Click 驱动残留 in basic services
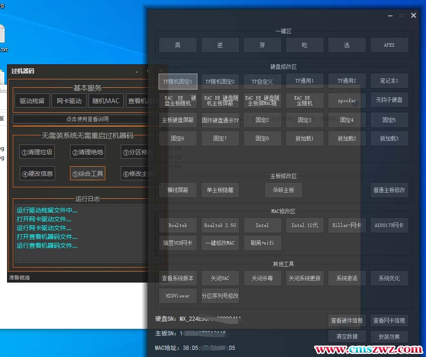This screenshot has width=426, height=357. click(x=32, y=101)
